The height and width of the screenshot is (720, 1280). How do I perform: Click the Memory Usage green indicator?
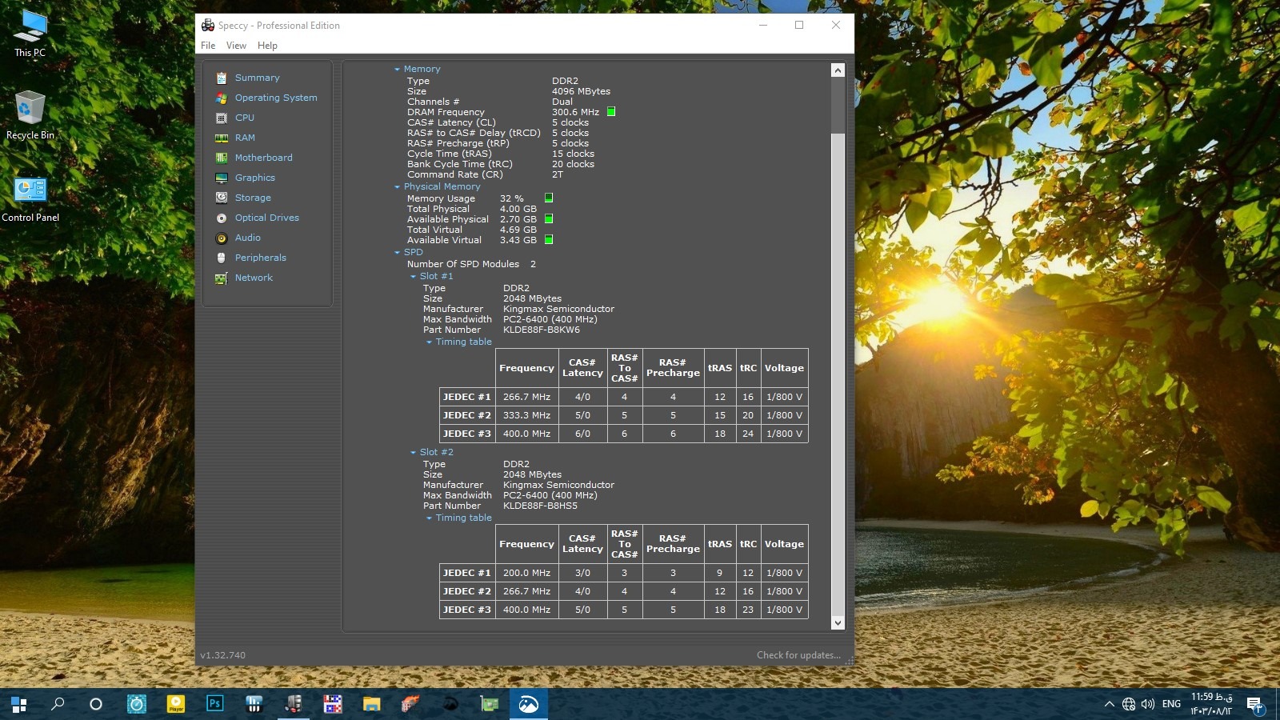(x=549, y=198)
